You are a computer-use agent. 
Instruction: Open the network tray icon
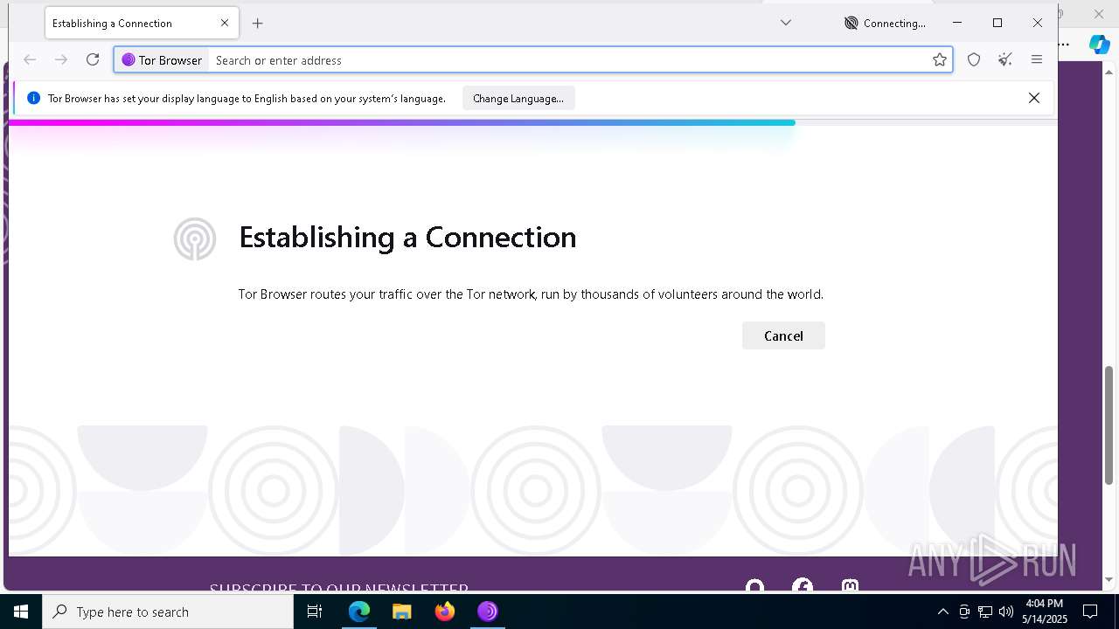985,612
